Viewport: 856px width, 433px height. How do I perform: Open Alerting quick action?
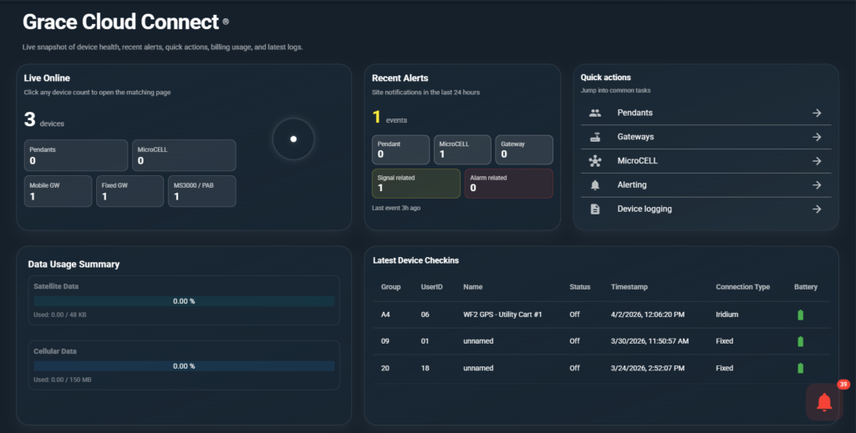point(706,185)
